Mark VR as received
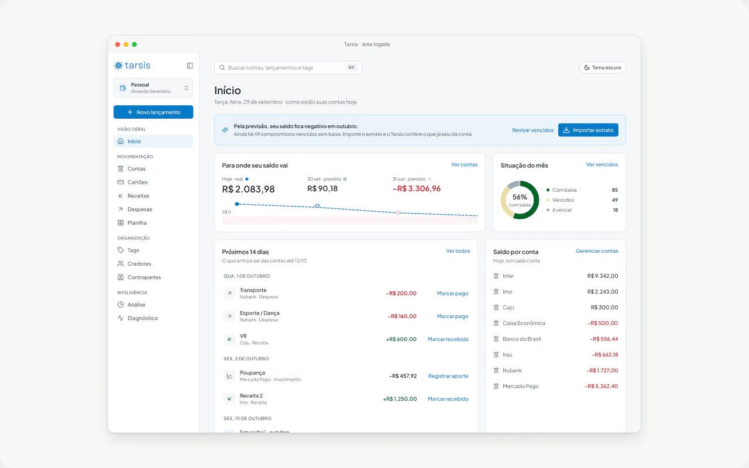Screen dimensions: 749x468 click(x=448, y=339)
